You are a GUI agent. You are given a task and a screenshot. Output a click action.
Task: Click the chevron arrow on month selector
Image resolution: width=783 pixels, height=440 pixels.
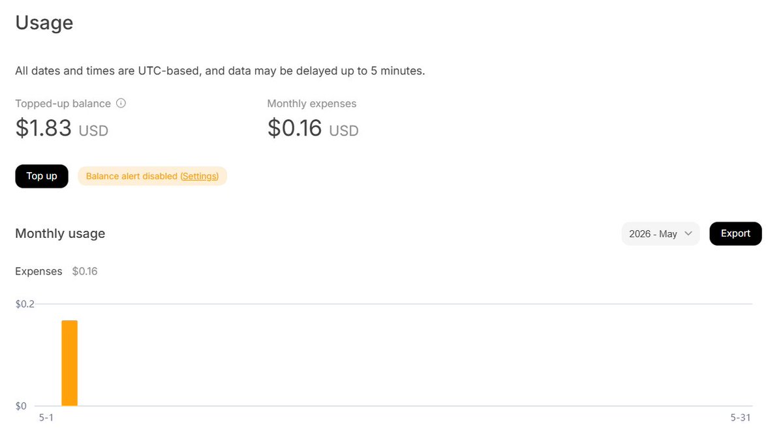[688, 233]
